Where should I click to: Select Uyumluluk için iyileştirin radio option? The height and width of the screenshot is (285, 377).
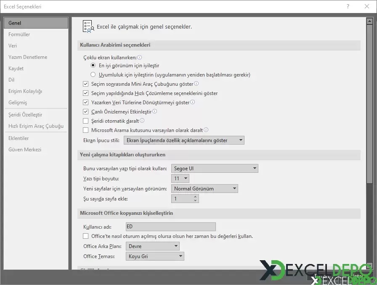93,74
